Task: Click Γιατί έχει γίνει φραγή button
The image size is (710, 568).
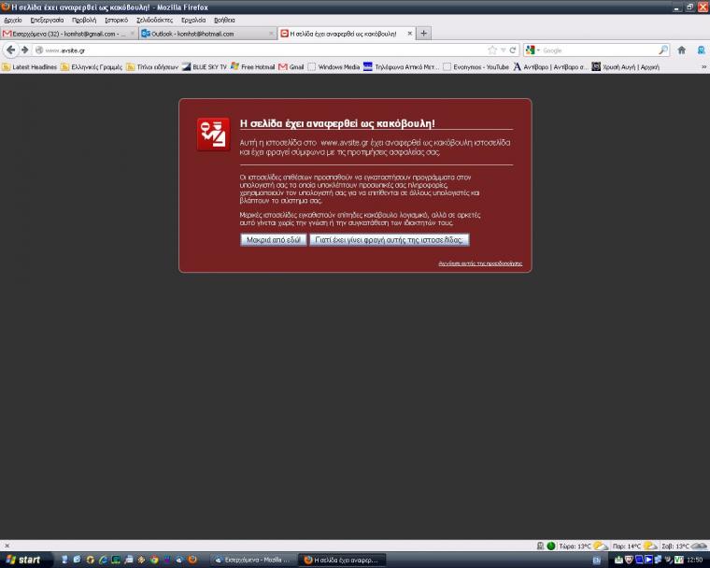Action: pyautogui.click(x=390, y=239)
